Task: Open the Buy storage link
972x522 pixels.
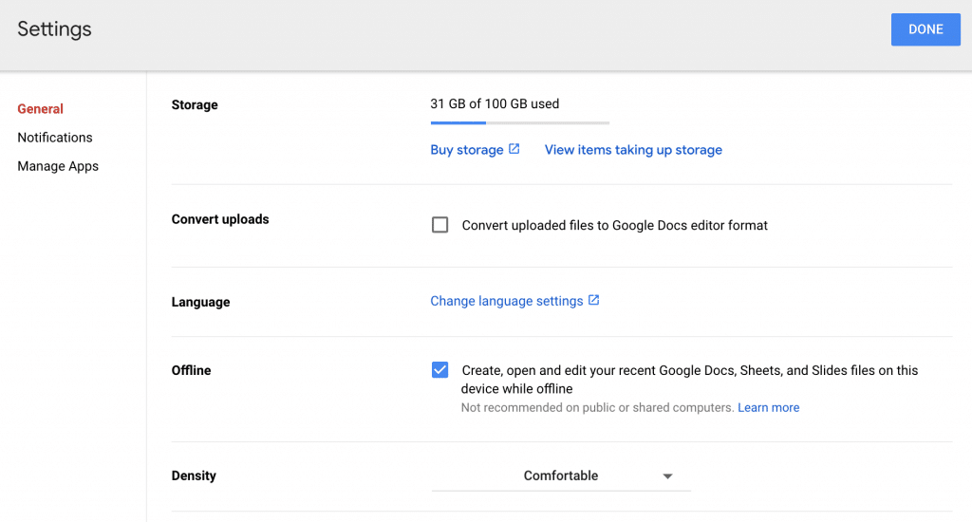Action: (x=467, y=150)
